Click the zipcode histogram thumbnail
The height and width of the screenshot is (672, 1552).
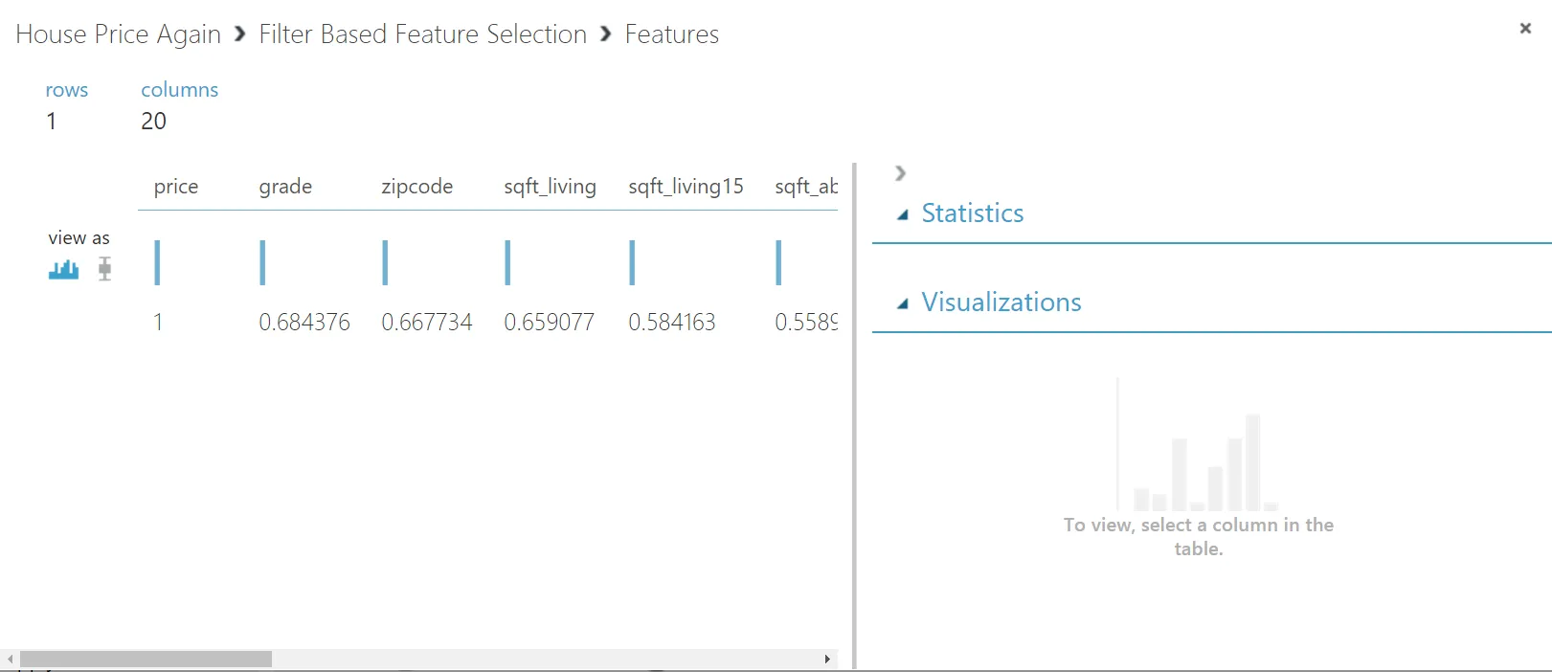(x=385, y=262)
